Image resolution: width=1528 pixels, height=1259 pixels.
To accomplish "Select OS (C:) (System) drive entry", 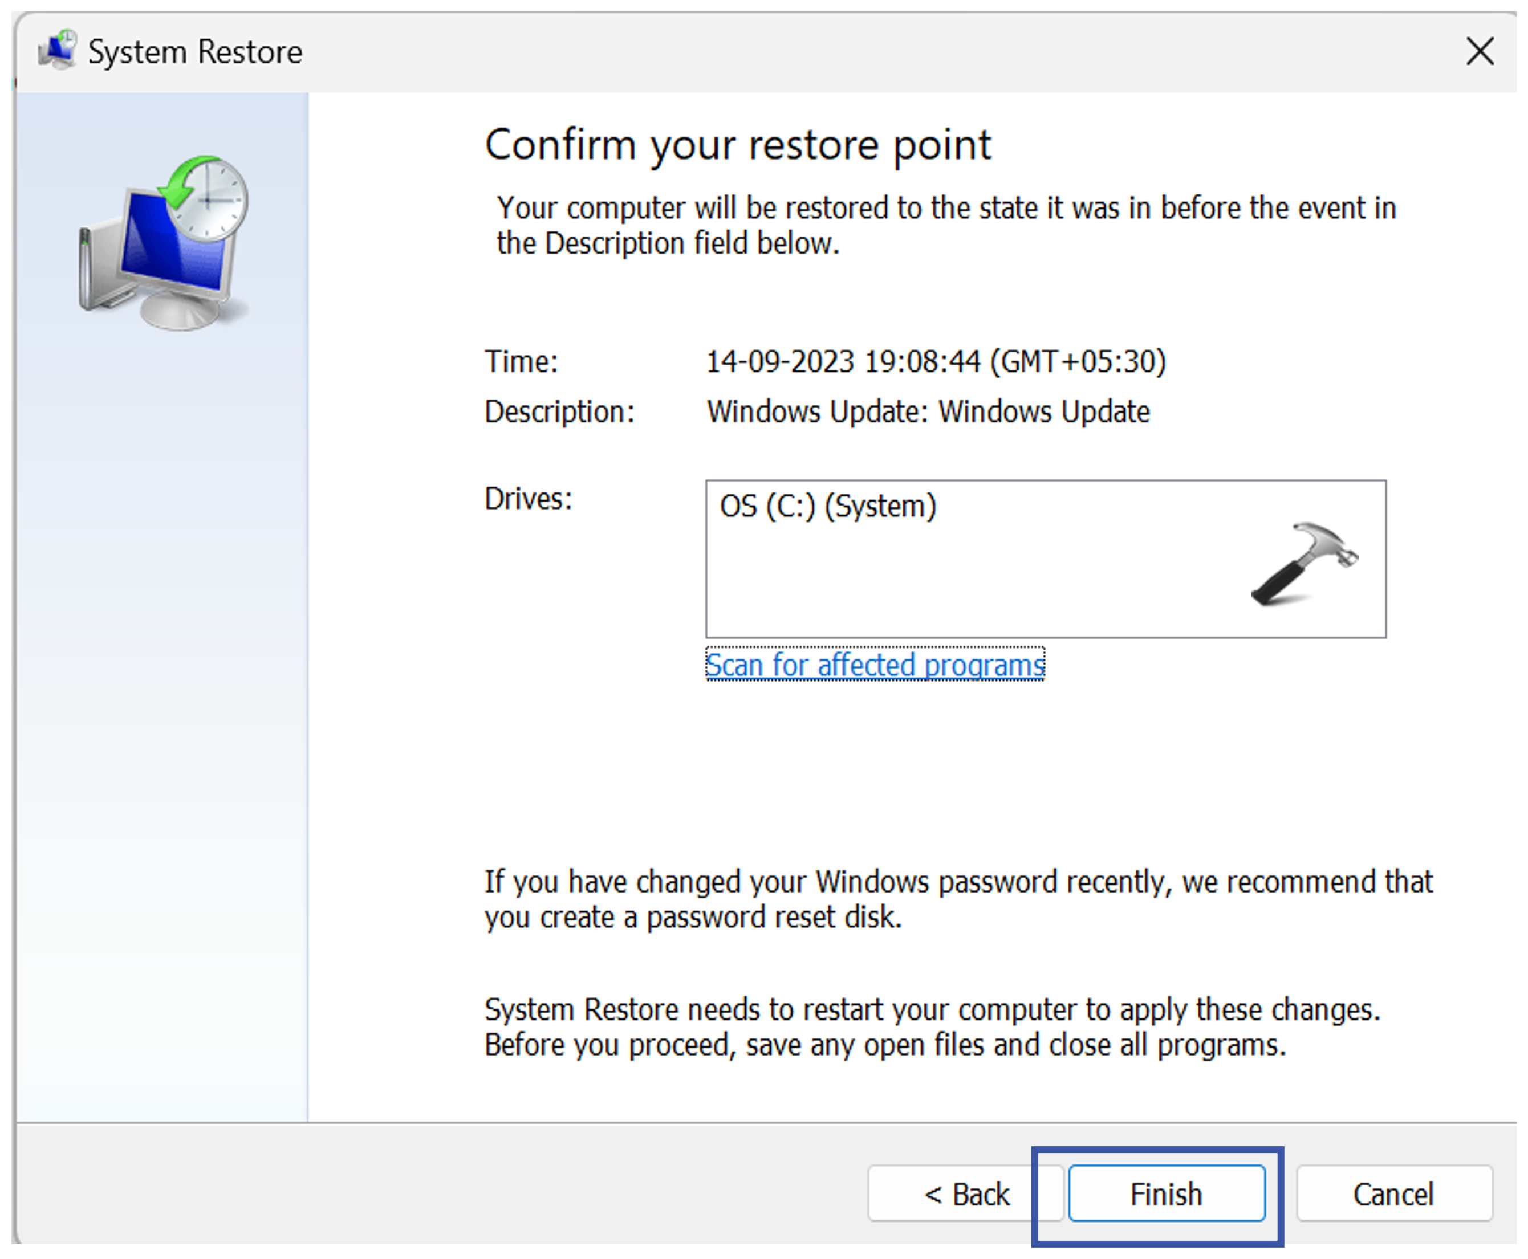I will pyautogui.click(x=827, y=506).
